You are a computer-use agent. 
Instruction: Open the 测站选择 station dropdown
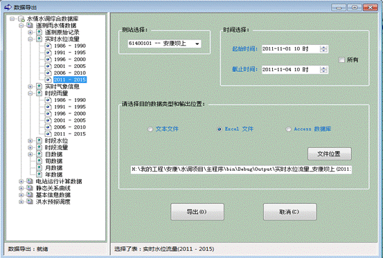pyautogui.click(x=197, y=44)
